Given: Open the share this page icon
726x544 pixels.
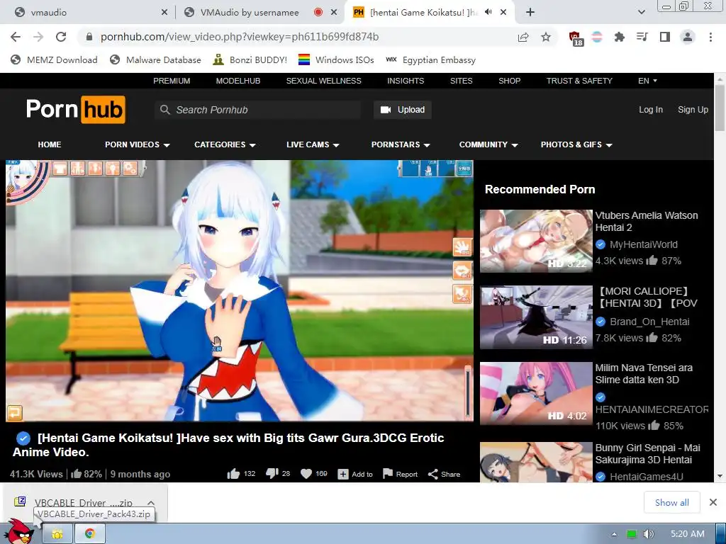Looking at the screenshot, I should 523,37.
